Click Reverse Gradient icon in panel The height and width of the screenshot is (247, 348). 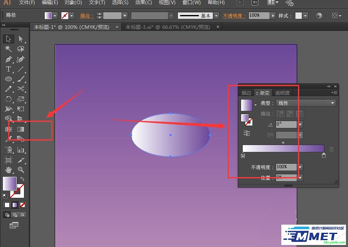247,133
